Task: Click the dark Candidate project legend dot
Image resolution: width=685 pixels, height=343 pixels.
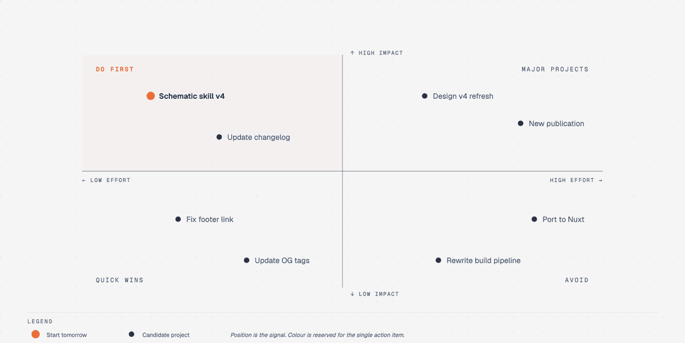Action: tap(131, 334)
